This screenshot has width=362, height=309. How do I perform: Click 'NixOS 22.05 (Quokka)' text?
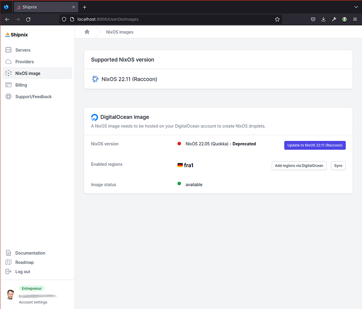pos(207,144)
